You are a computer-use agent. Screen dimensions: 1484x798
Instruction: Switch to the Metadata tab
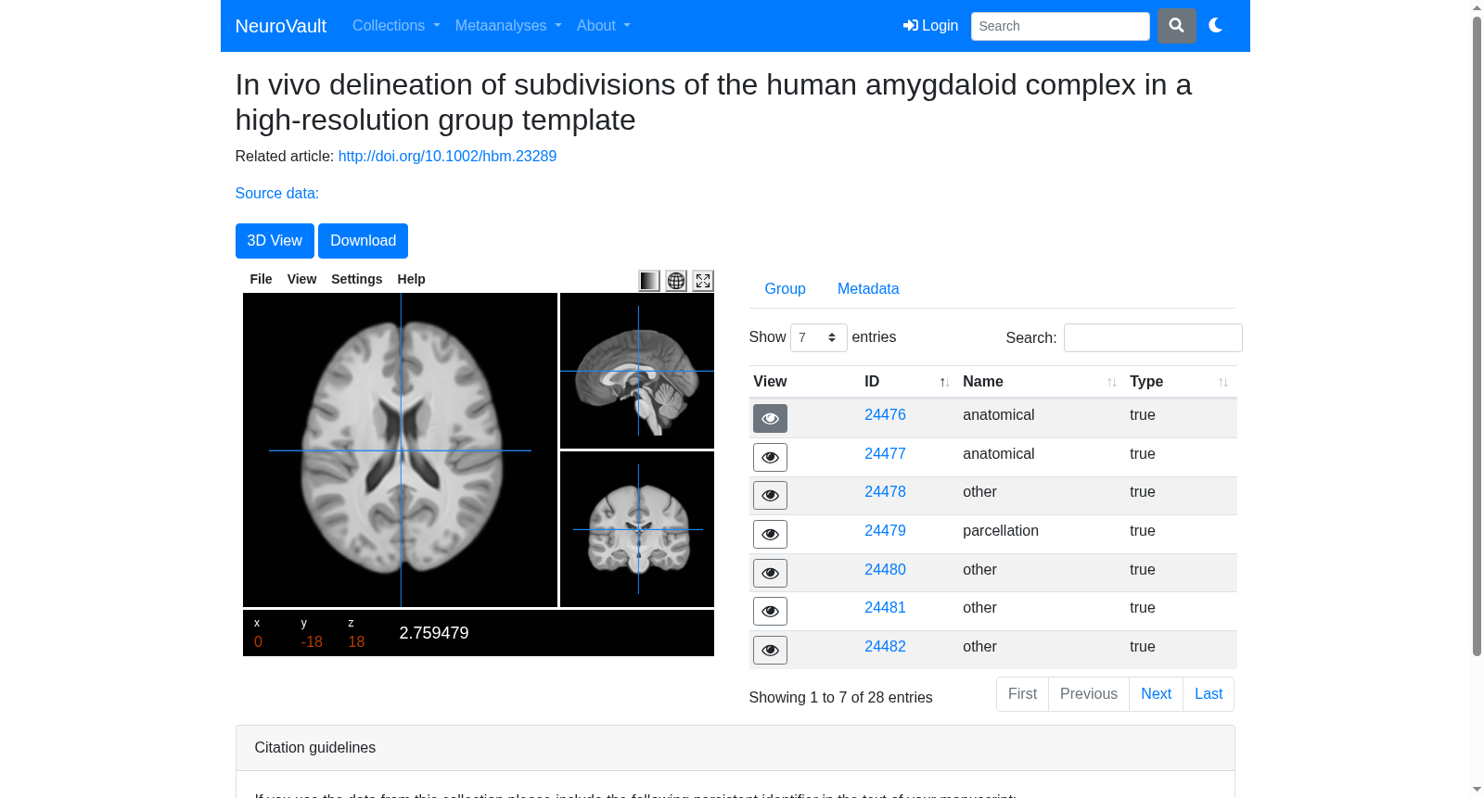[x=868, y=289]
